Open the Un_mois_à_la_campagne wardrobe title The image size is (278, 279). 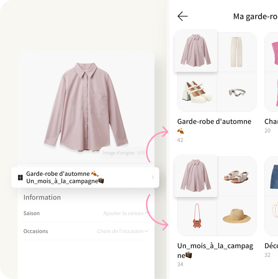[x=215, y=246]
